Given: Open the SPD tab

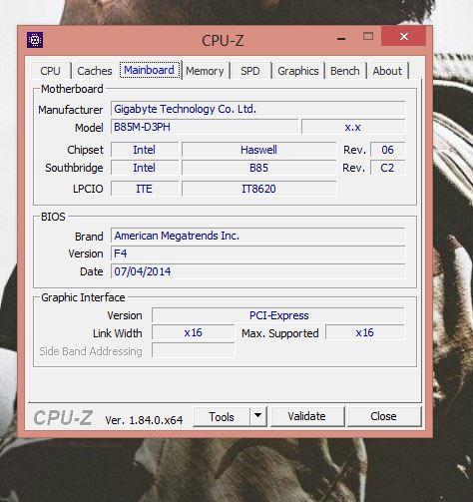Looking at the screenshot, I should click(250, 71).
